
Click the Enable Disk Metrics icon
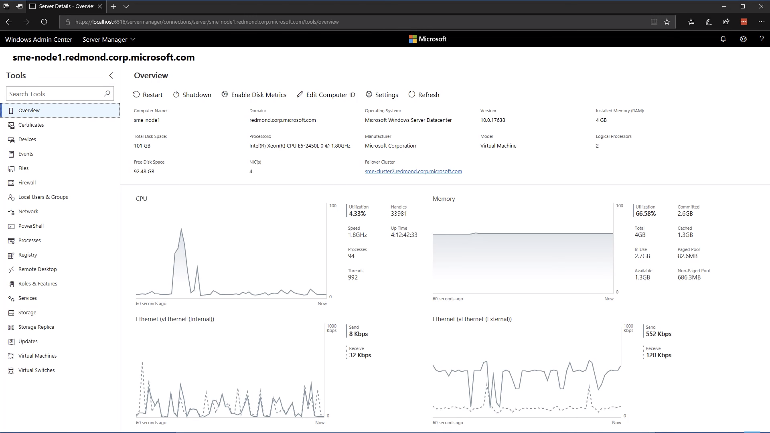tap(225, 94)
